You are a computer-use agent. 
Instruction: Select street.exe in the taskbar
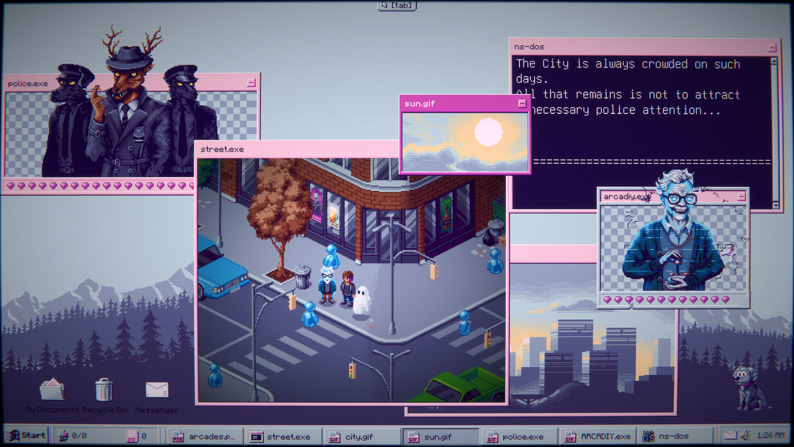tap(283, 436)
